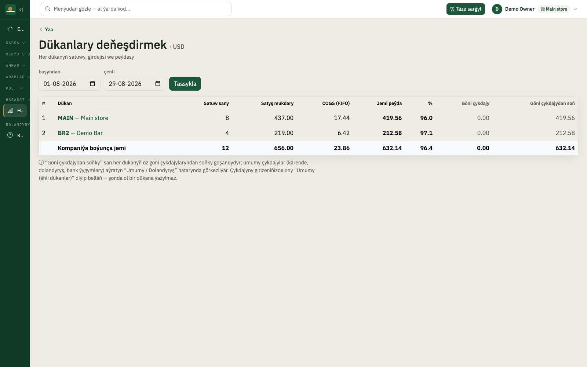
Task: Click the Satuw sany column header
Action: 216,103
